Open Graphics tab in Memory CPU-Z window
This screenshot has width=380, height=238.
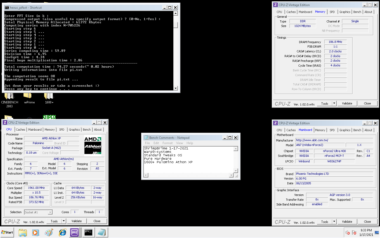pyautogui.click(x=345, y=12)
